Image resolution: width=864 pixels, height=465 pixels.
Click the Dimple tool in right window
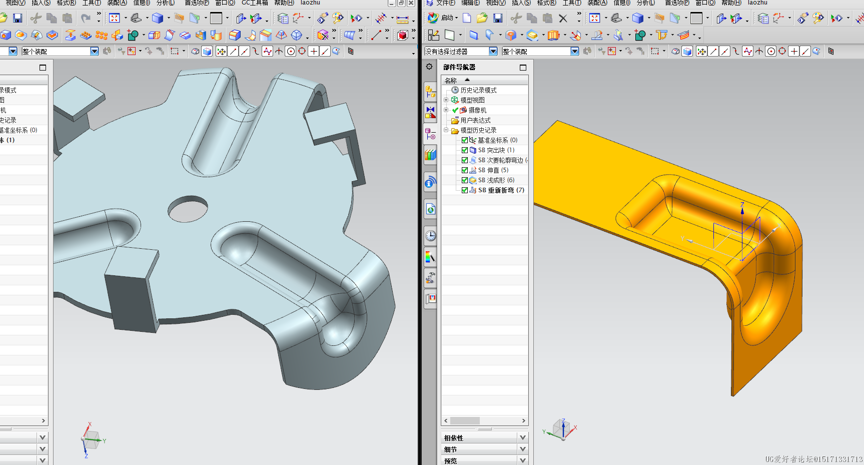pyautogui.click(x=532, y=35)
